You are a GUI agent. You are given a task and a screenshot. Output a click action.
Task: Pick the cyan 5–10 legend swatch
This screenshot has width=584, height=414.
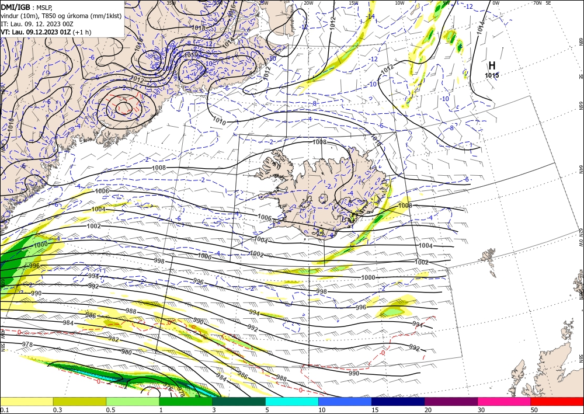click(x=292, y=401)
